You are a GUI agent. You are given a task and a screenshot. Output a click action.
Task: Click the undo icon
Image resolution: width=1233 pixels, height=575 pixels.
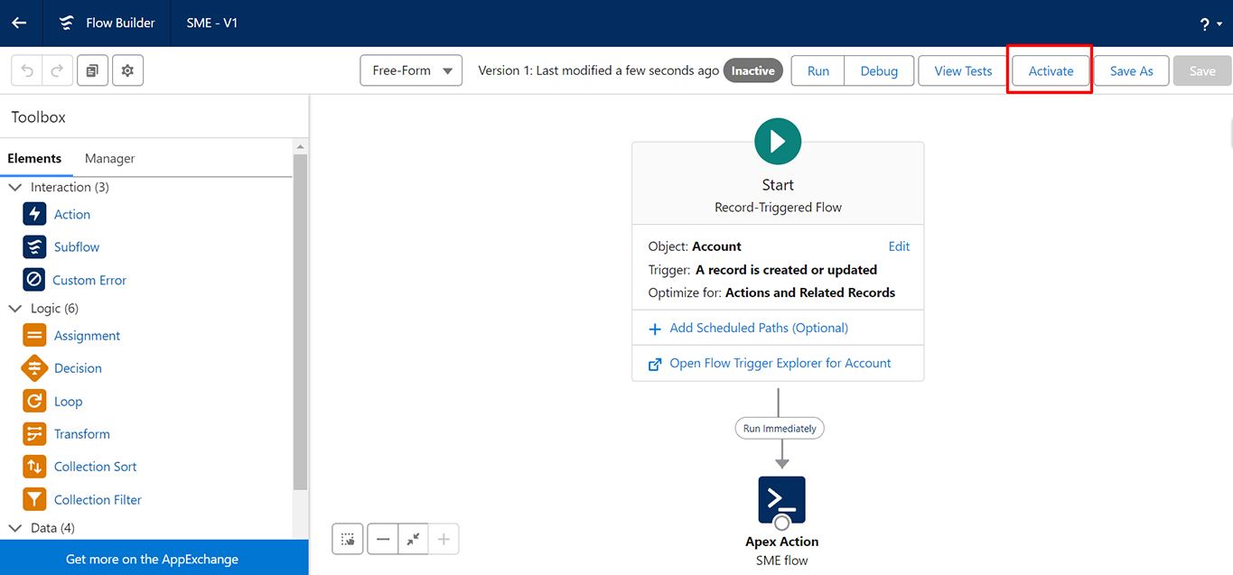(27, 70)
